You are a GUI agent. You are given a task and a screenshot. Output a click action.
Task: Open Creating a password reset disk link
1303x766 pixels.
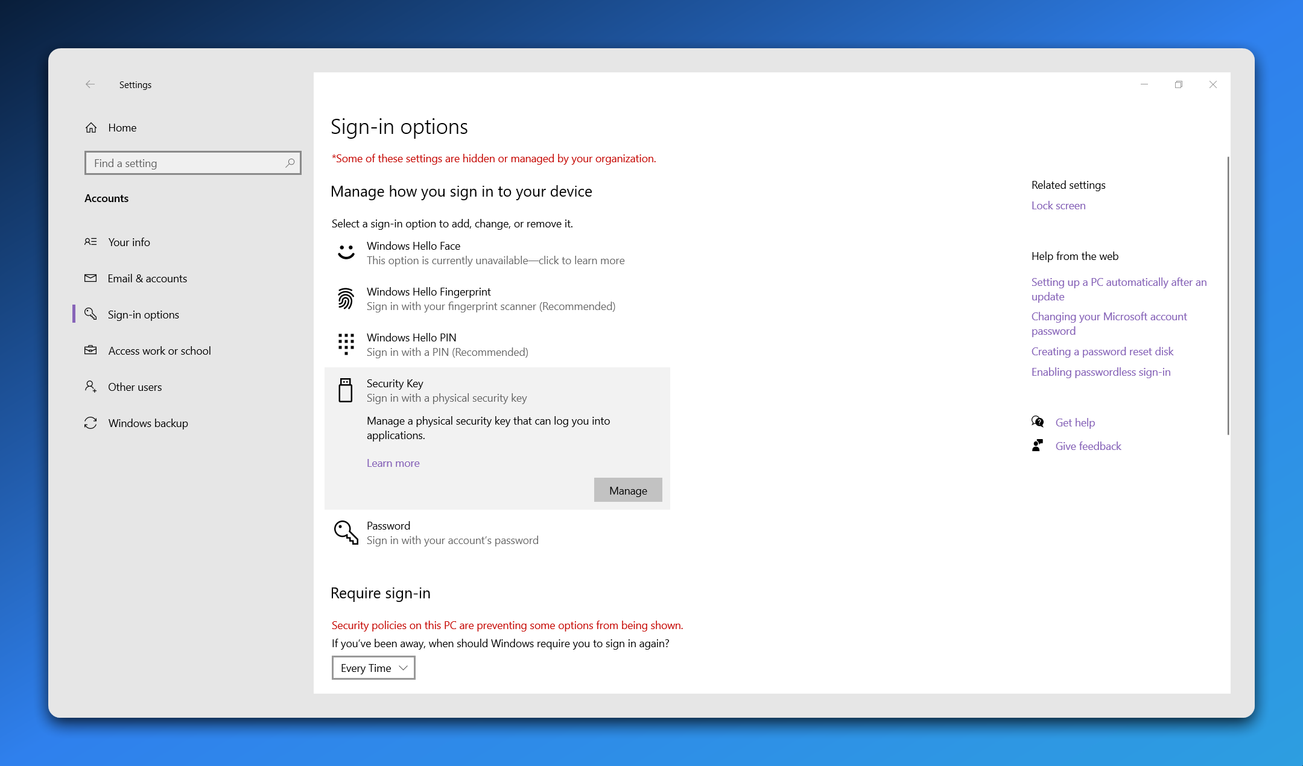click(1102, 351)
